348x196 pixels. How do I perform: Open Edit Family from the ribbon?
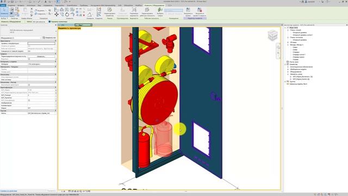tap(110, 12)
